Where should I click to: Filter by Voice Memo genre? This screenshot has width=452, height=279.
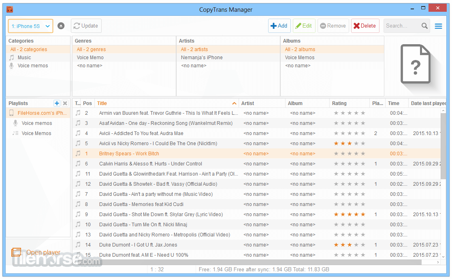tap(124, 58)
